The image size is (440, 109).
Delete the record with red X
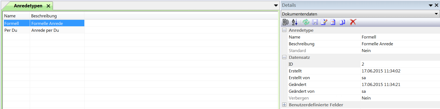click(x=353, y=22)
